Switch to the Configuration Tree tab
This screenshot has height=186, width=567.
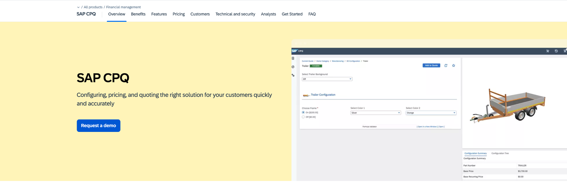[500, 153]
